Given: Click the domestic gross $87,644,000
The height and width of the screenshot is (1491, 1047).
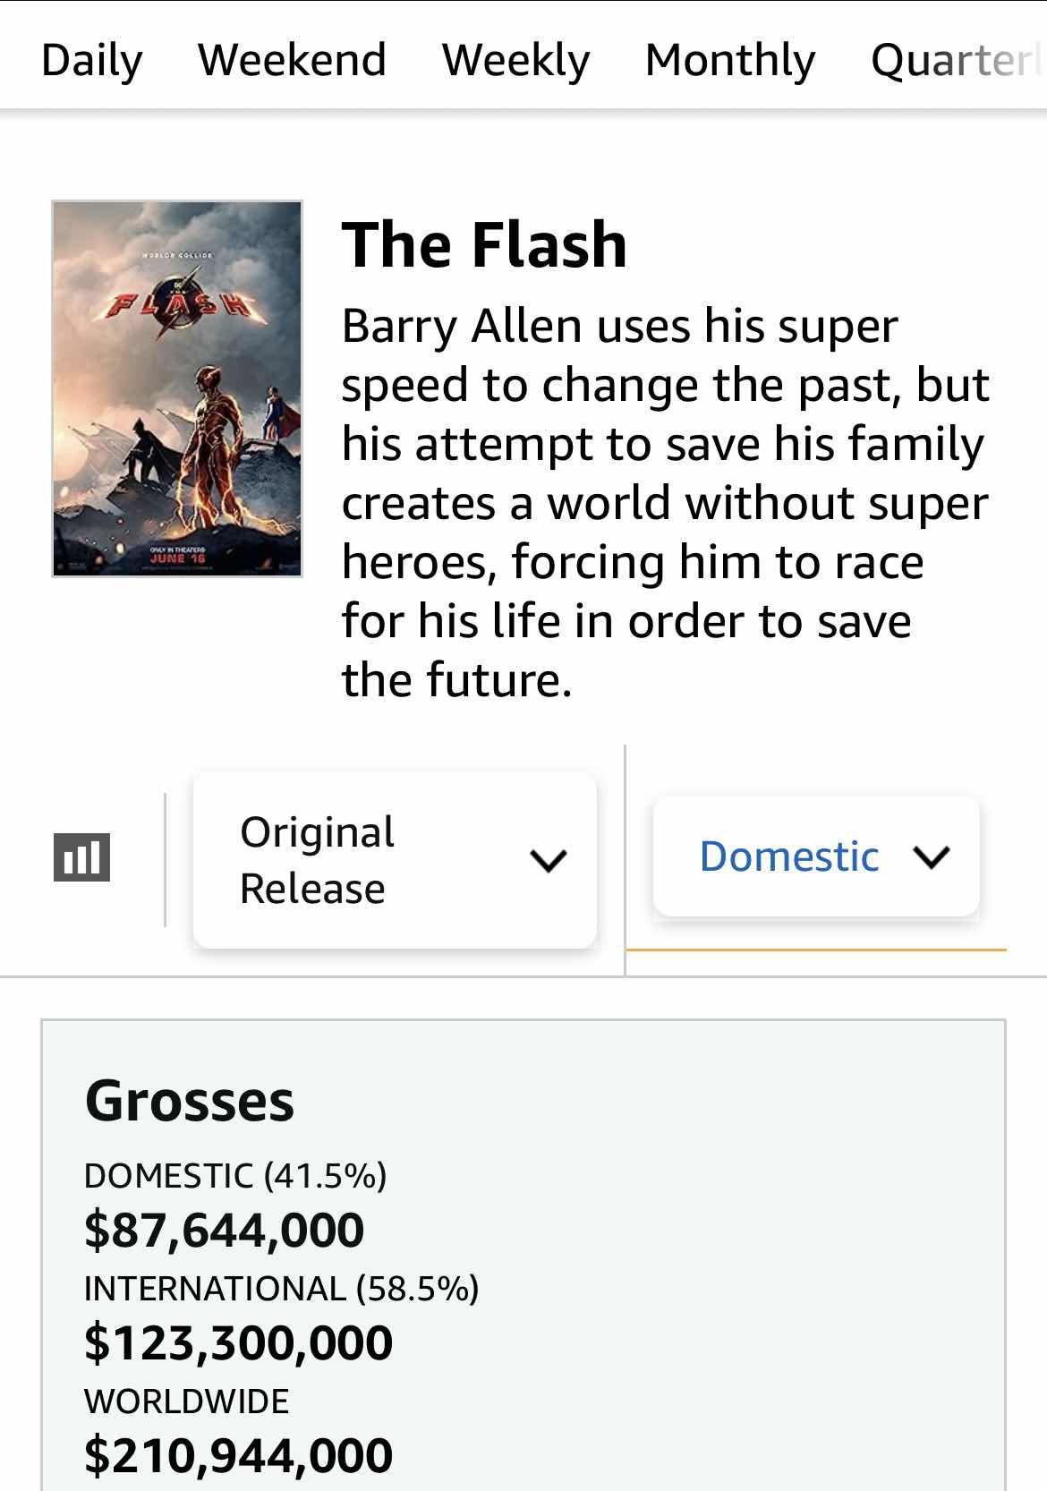Looking at the screenshot, I should point(224,1229).
